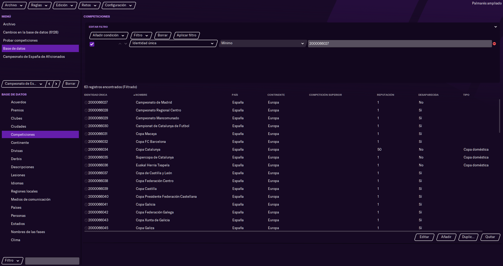Image resolution: width=503 pixels, height=266 pixels.
Task: Open the Retos menu
Action: (89, 5)
